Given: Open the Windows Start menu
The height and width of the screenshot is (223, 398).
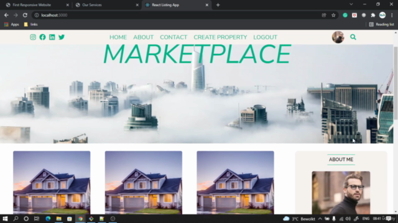Looking at the screenshot, I should pos(5,219).
